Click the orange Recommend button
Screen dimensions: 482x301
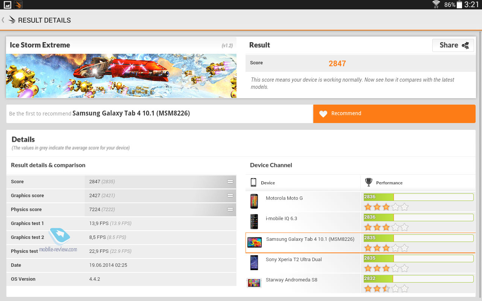click(x=394, y=114)
